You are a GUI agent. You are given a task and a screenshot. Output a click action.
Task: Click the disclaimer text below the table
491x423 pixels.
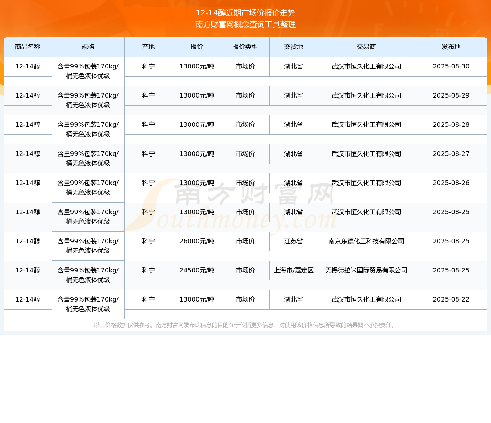245,325
